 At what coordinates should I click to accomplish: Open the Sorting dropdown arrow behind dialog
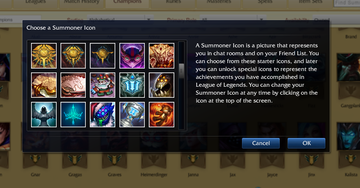(x=149, y=20)
